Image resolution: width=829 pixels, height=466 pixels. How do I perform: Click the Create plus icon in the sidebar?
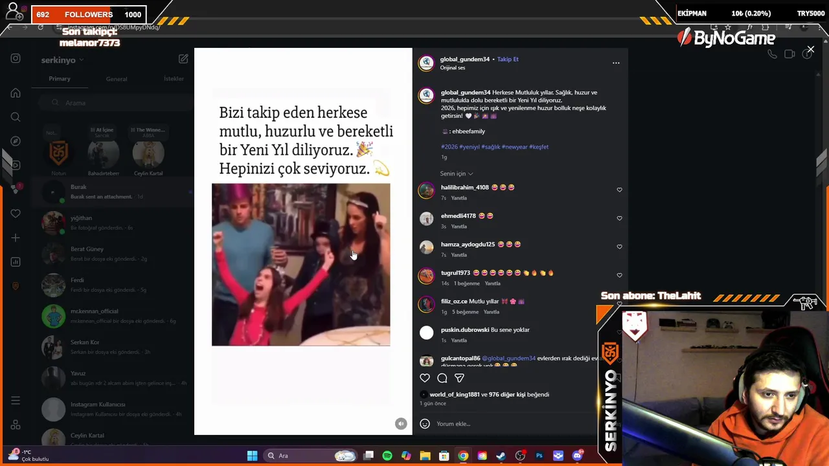tap(16, 238)
